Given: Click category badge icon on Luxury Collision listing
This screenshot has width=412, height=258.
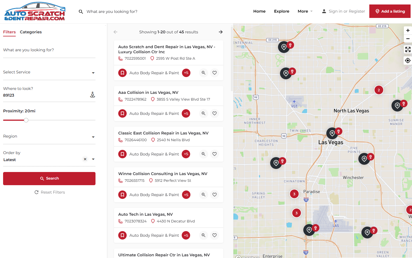Looking at the screenshot, I should [x=122, y=73].
